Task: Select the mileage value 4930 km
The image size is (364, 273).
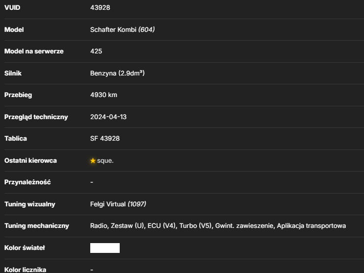Action: point(104,95)
